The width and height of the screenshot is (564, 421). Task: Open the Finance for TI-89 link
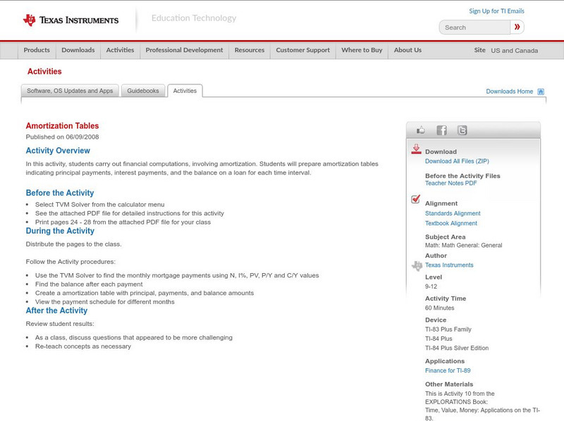[x=448, y=371]
